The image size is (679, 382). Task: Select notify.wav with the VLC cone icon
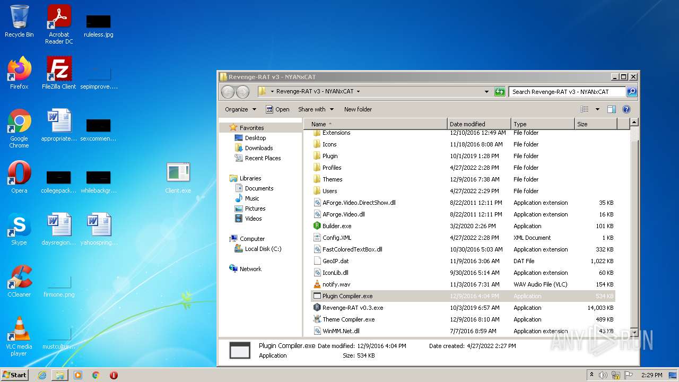pos(317,284)
